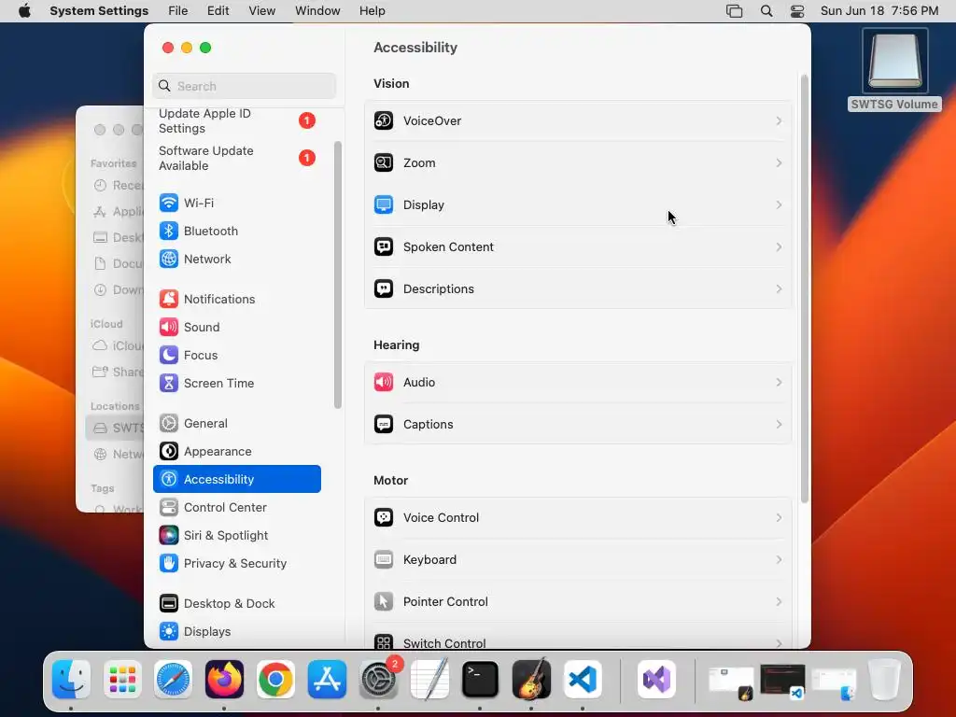Open the App Store dock icon
956x717 pixels.
point(327,680)
